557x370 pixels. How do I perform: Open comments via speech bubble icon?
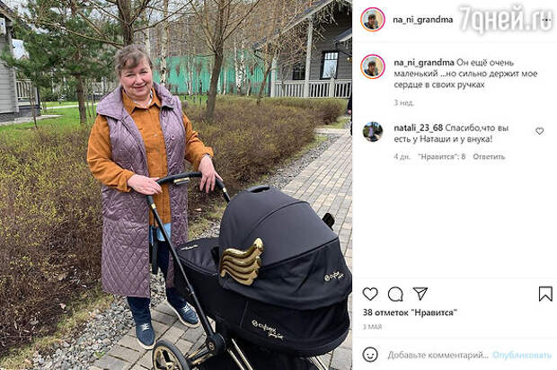pyautogui.click(x=395, y=294)
